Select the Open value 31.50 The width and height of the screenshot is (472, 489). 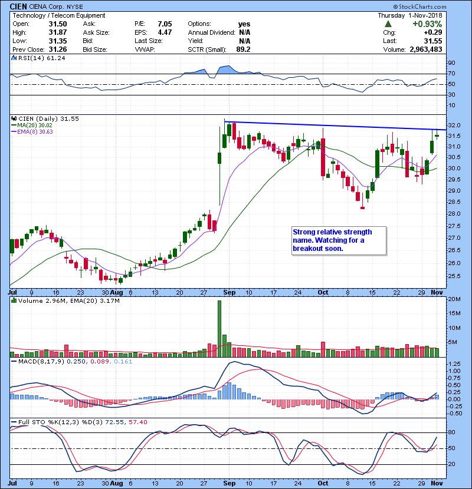[58, 24]
